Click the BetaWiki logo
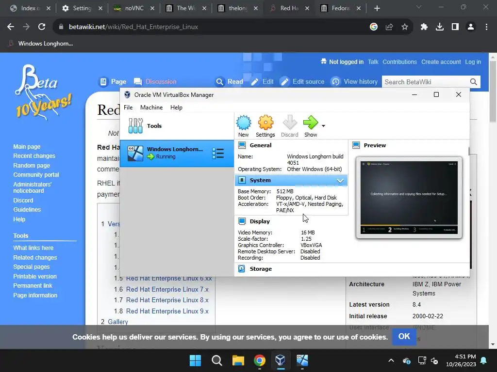Image resolution: width=497 pixels, height=372 pixels. click(43, 92)
